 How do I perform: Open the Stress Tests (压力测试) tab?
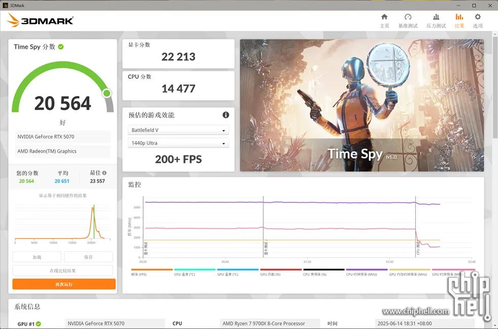click(x=436, y=21)
